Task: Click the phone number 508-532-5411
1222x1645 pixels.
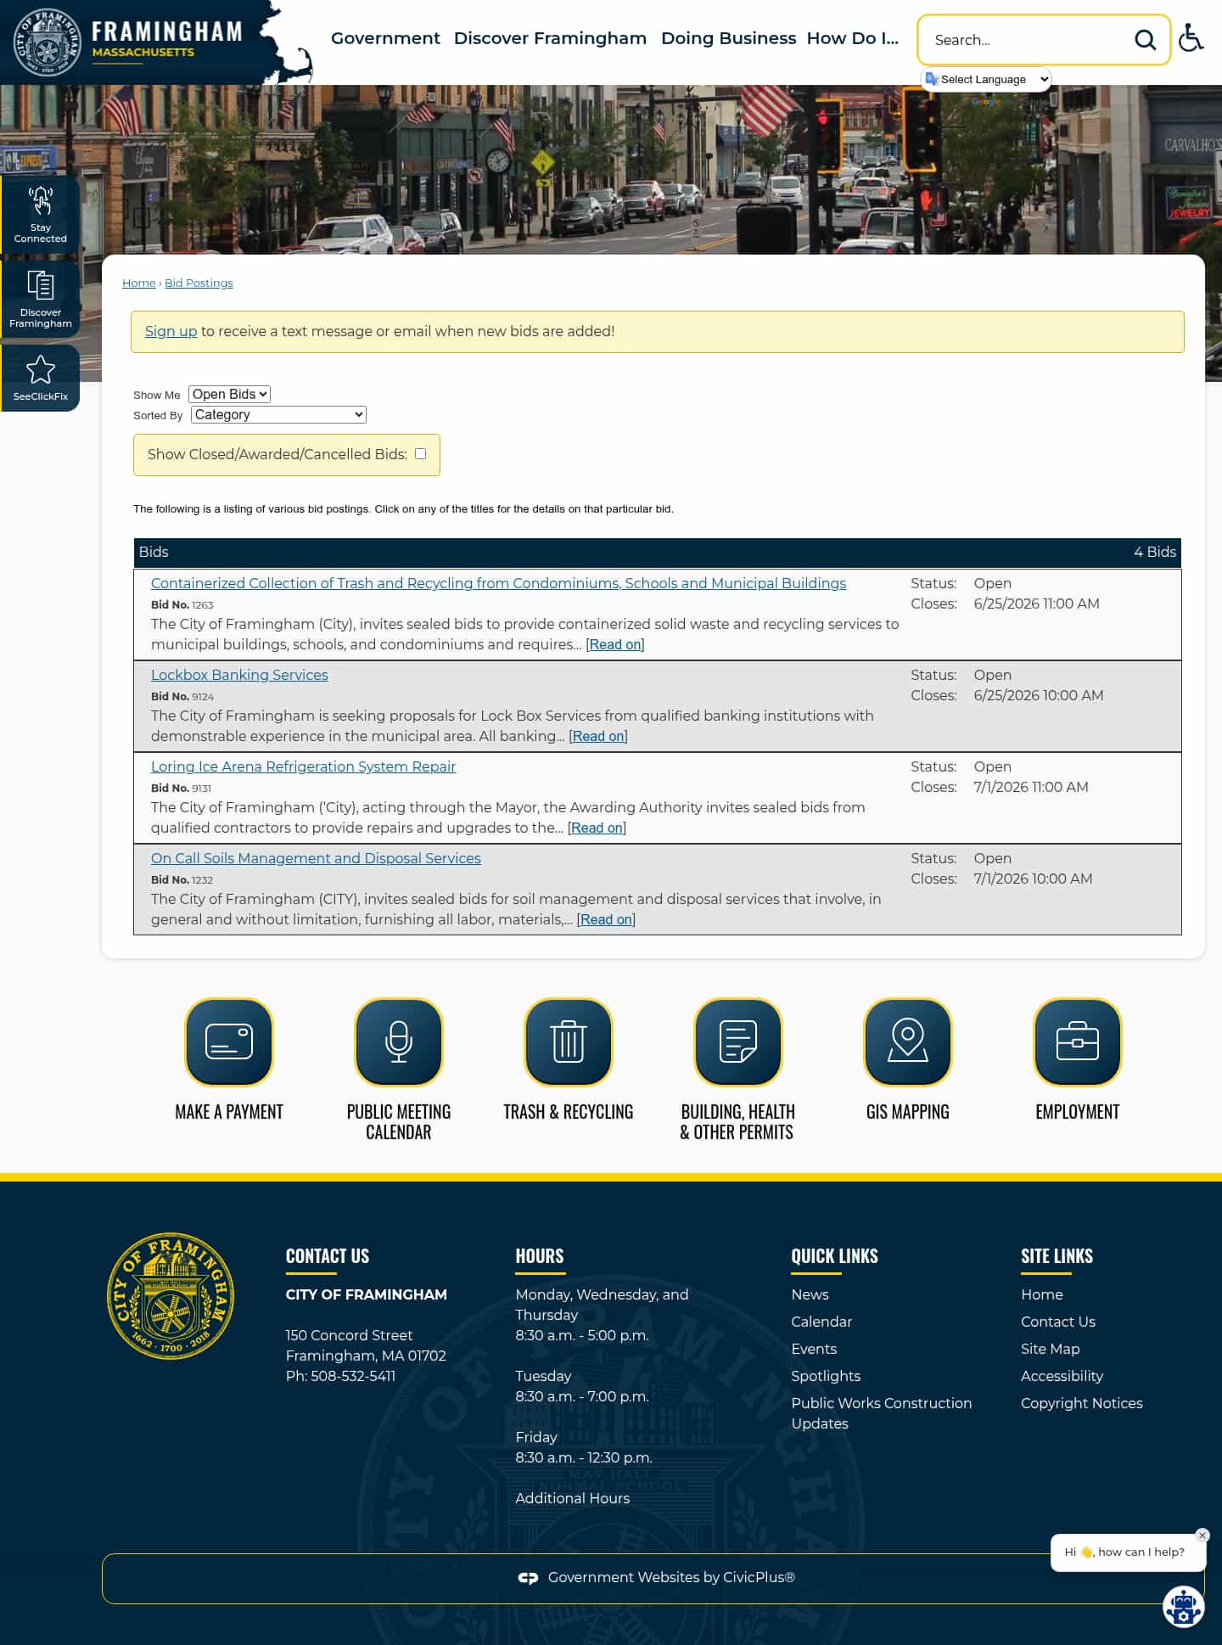Action: tap(353, 1376)
